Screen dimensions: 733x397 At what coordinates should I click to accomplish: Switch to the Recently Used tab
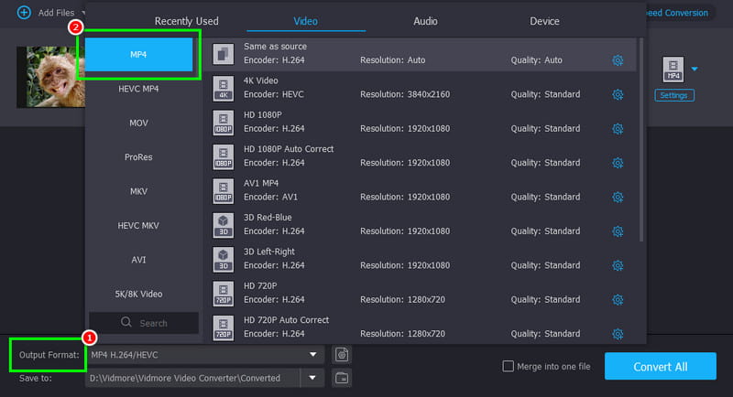pos(187,21)
